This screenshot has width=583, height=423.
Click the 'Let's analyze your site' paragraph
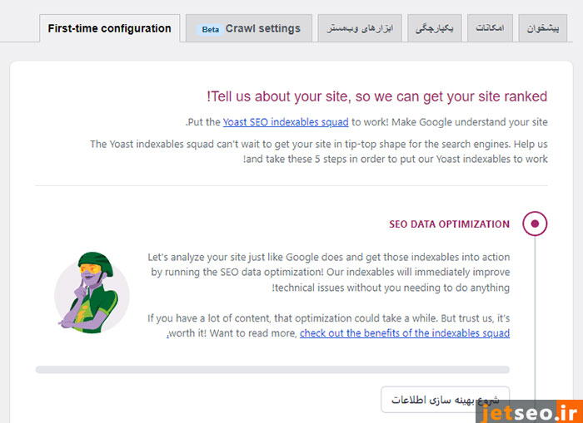click(329, 273)
